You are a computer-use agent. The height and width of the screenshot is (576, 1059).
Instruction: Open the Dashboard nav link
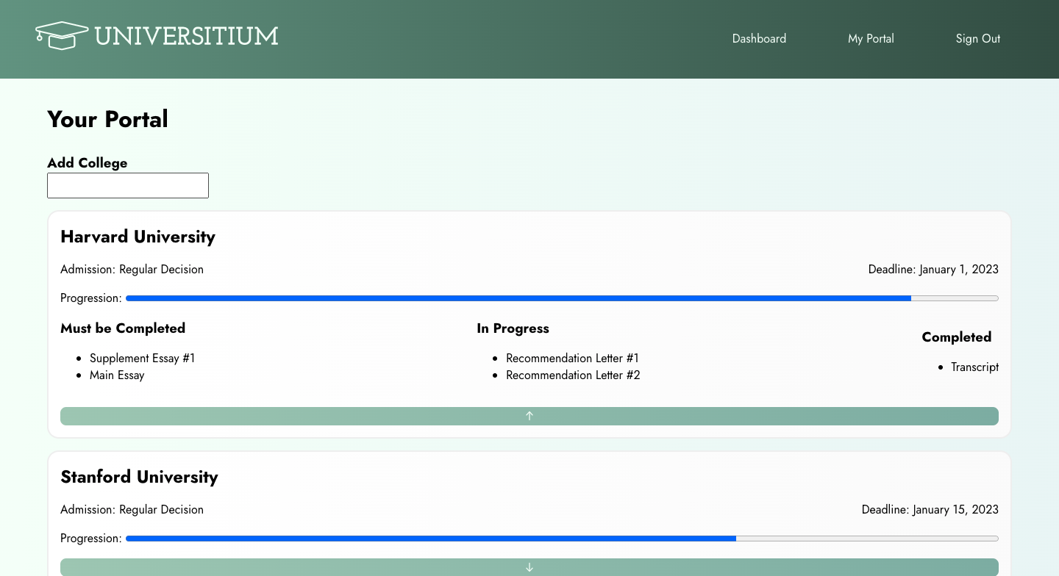(759, 39)
